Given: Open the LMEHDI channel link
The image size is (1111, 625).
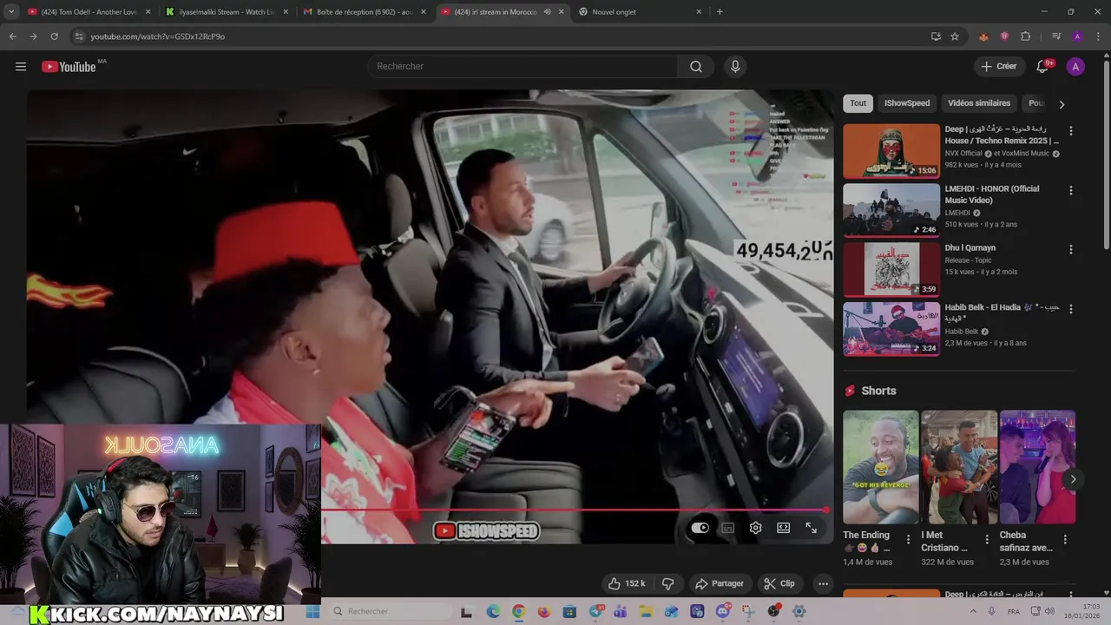Looking at the screenshot, I should [x=957, y=213].
